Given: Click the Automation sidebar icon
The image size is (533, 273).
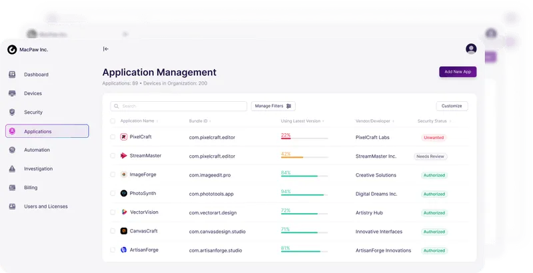Looking at the screenshot, I should click(12, 150).
